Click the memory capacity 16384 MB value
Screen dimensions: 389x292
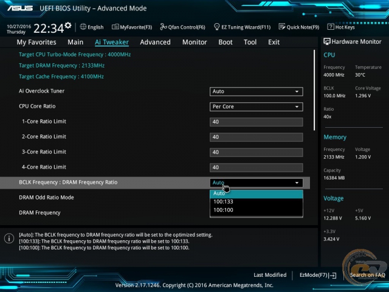click(334, 178)
